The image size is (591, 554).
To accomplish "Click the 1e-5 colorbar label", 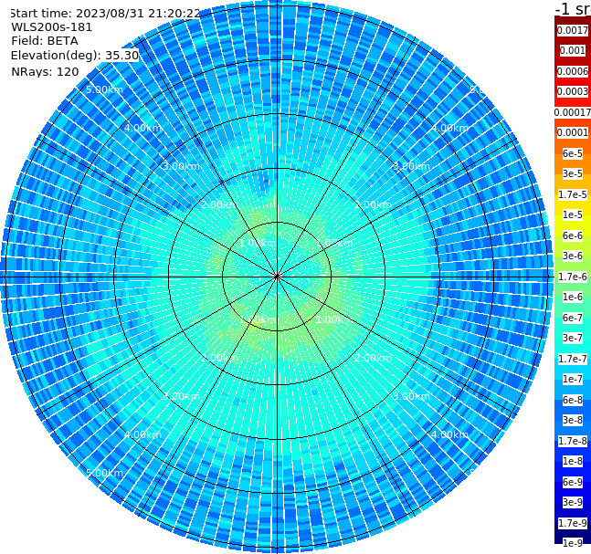I will click(573, 214).
